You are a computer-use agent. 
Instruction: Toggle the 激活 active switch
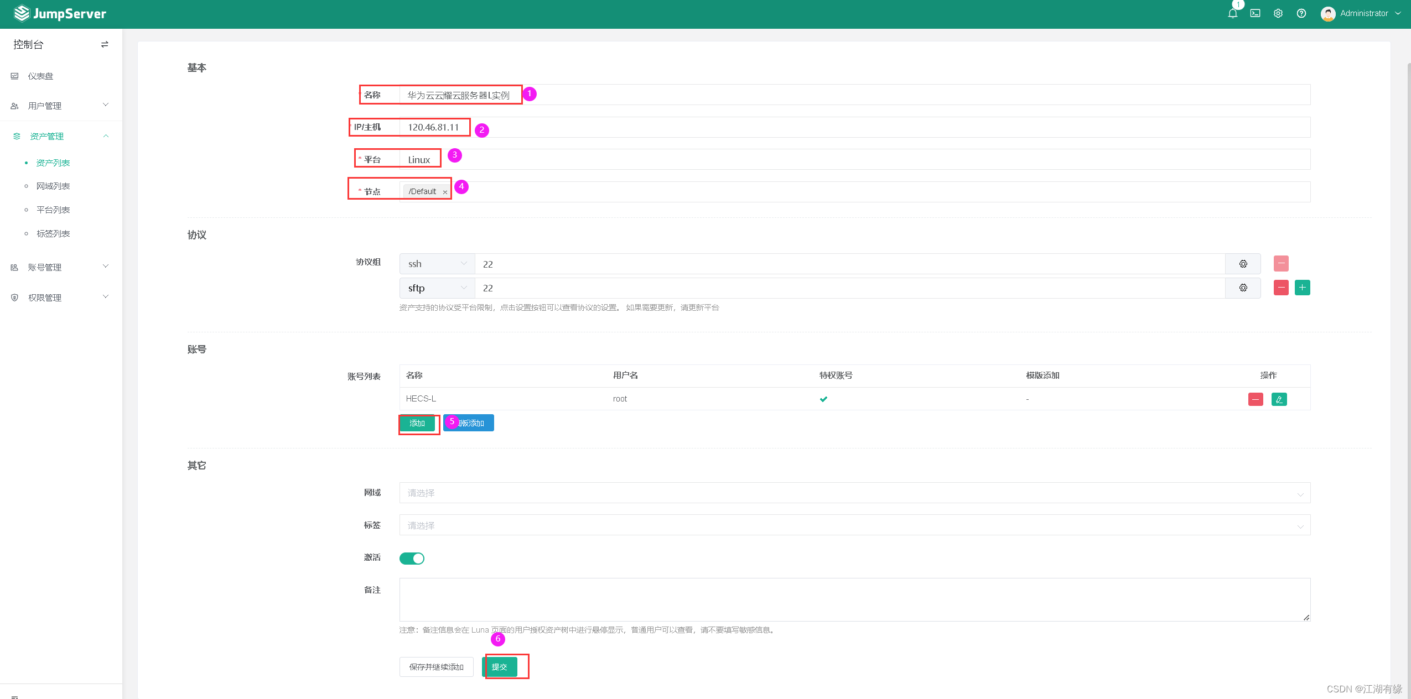point(412,559)
